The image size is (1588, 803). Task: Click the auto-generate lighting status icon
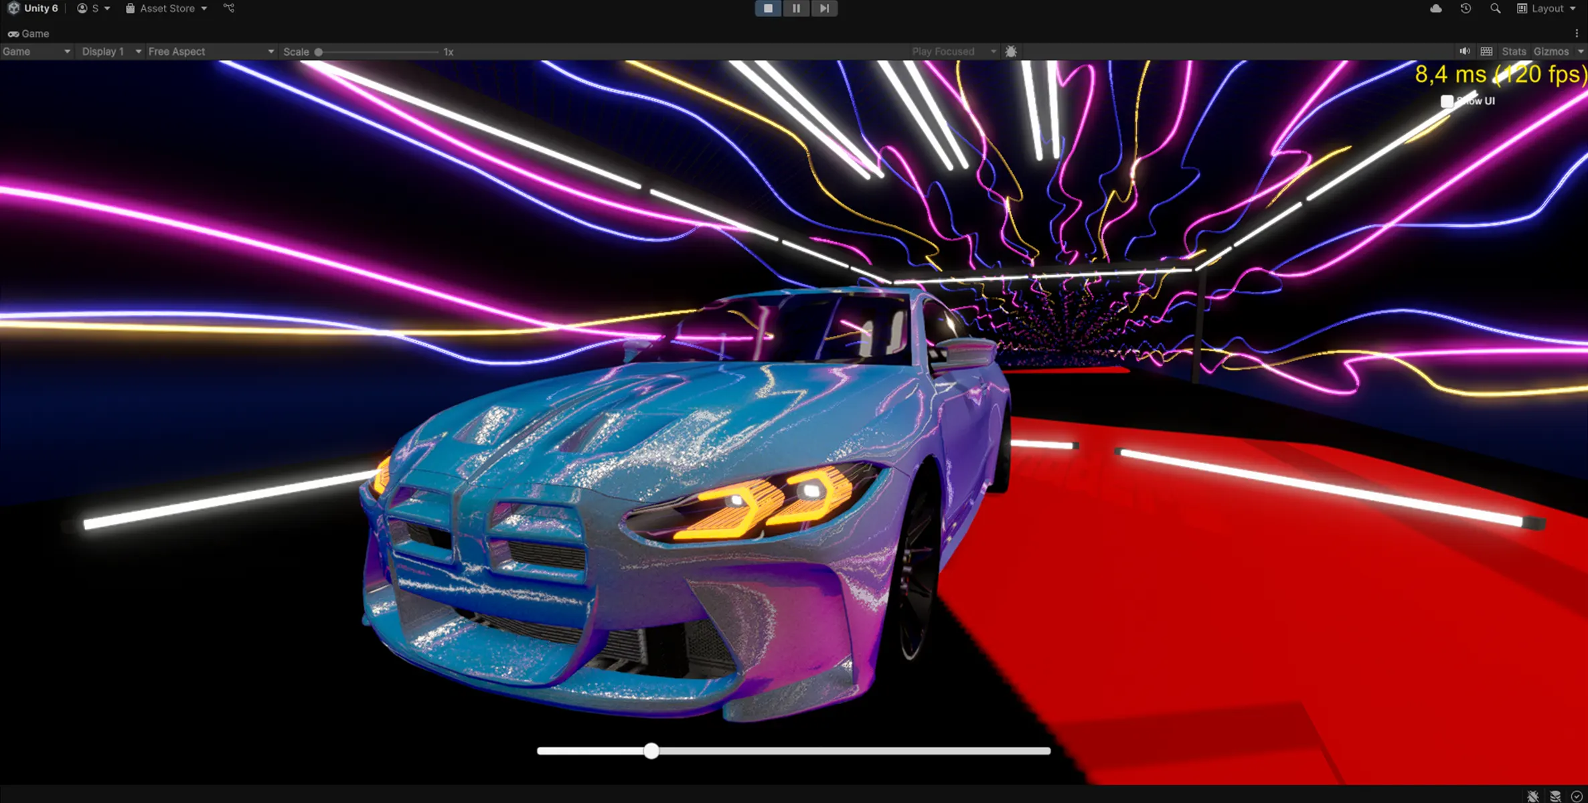[1555, 796]
